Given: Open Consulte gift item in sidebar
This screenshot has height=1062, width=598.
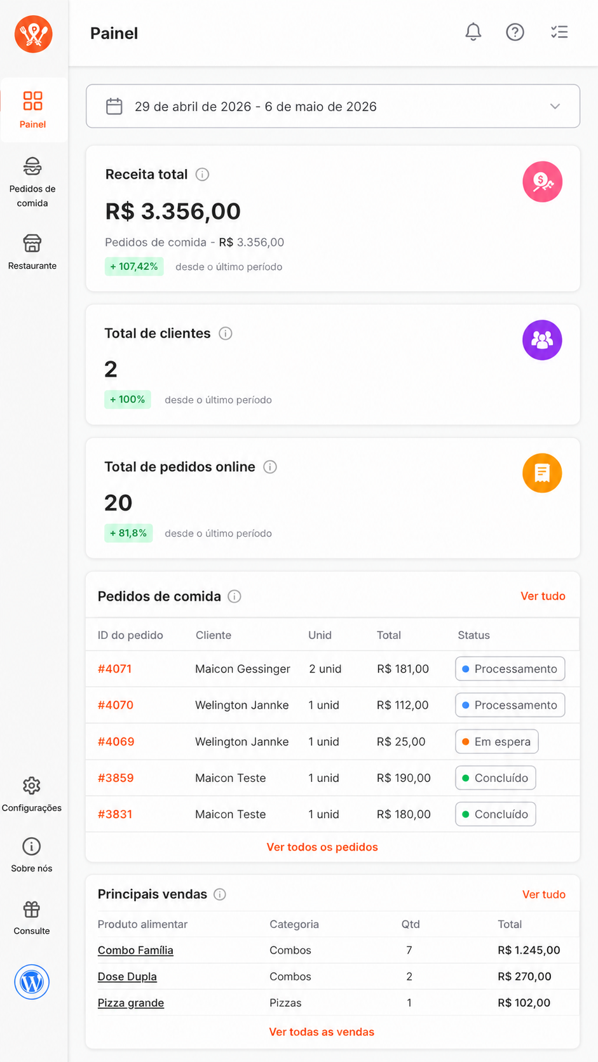Looking at the screenshot, I should [x=32, y=918].
